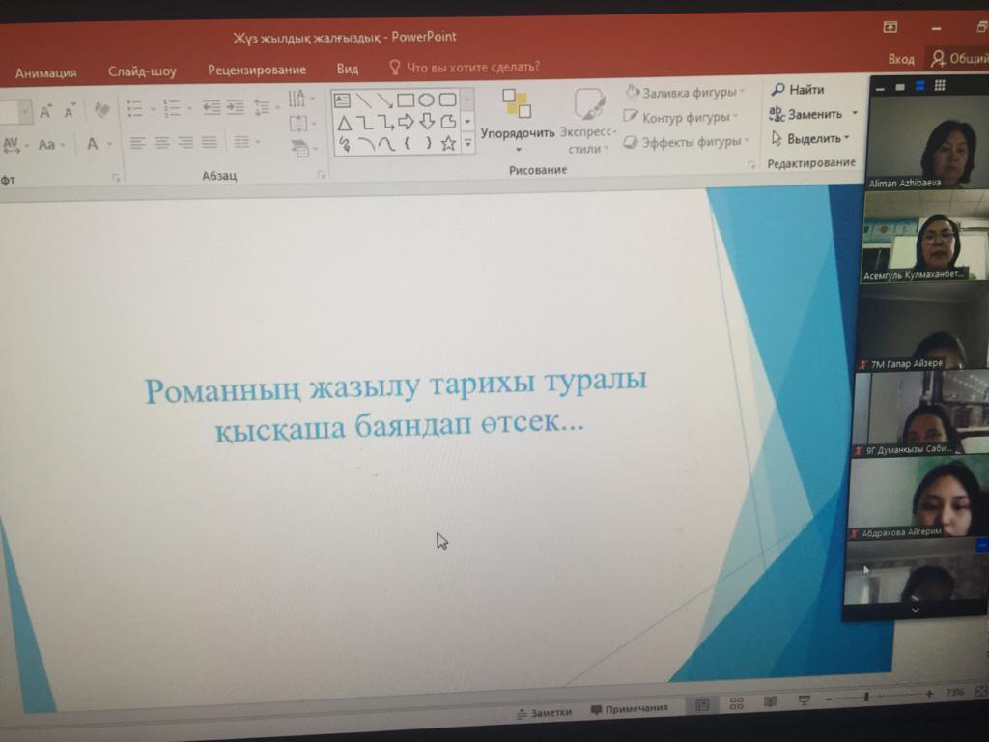Expand the shapes gallery more arrow

point(468,142)
